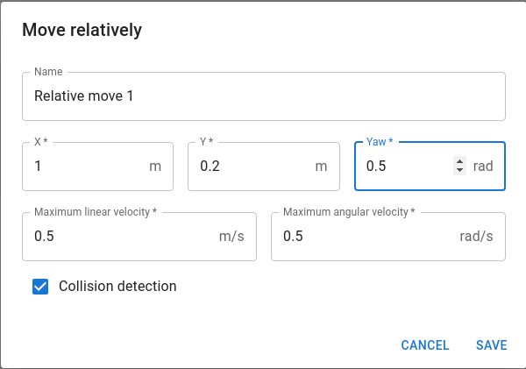
Task: Increase Yaw with the up stepper arrow
Action: 459,161
